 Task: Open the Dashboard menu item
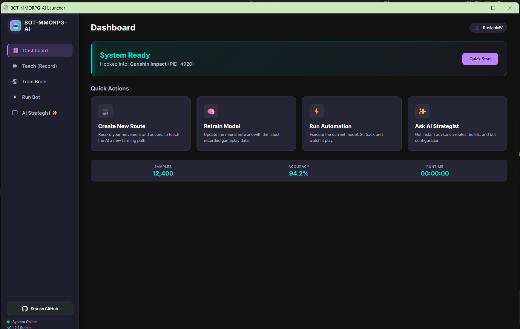click(40, 50)
